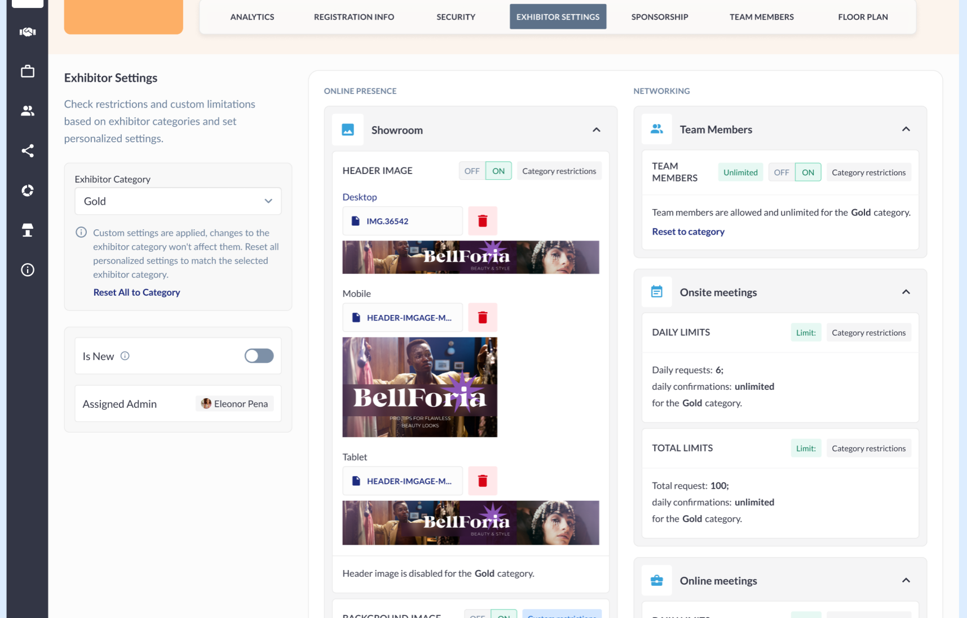
Task: Click the Desktop BellForia banner preview
Action: click(x=471, y=257)
